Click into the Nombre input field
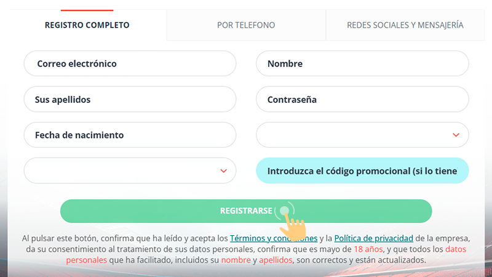 [x=362, y=63]
